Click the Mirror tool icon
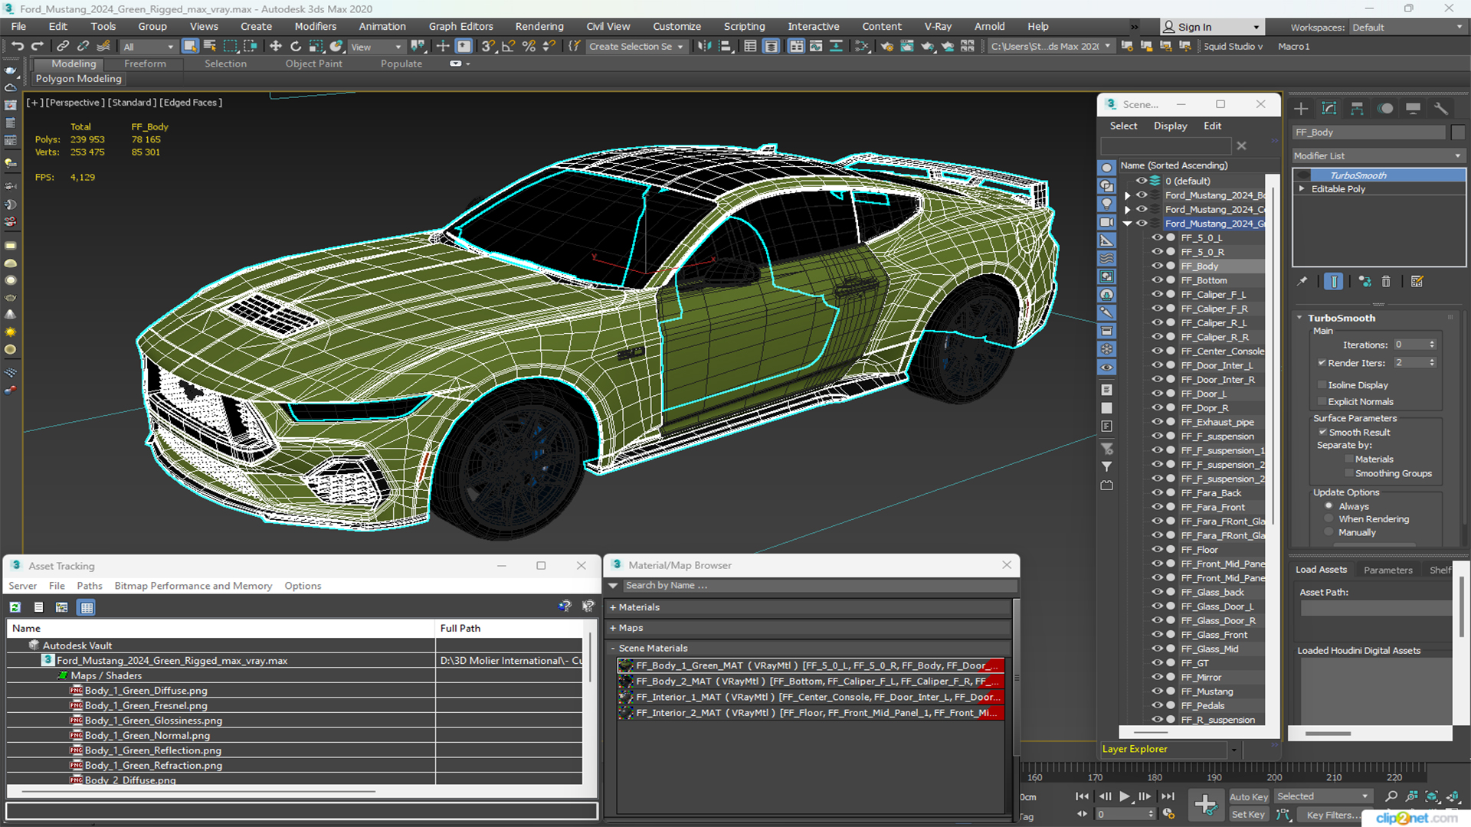Screen dimensions: 1471x827 pyautogui.click(x=704, y=46)
